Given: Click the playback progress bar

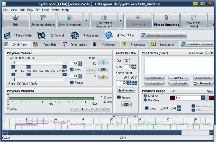Looking at the screenshot, I should [52, 98].
